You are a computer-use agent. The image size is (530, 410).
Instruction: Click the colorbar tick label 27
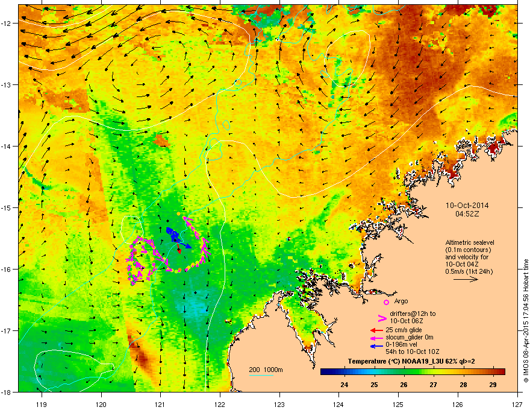coord(433,385)
